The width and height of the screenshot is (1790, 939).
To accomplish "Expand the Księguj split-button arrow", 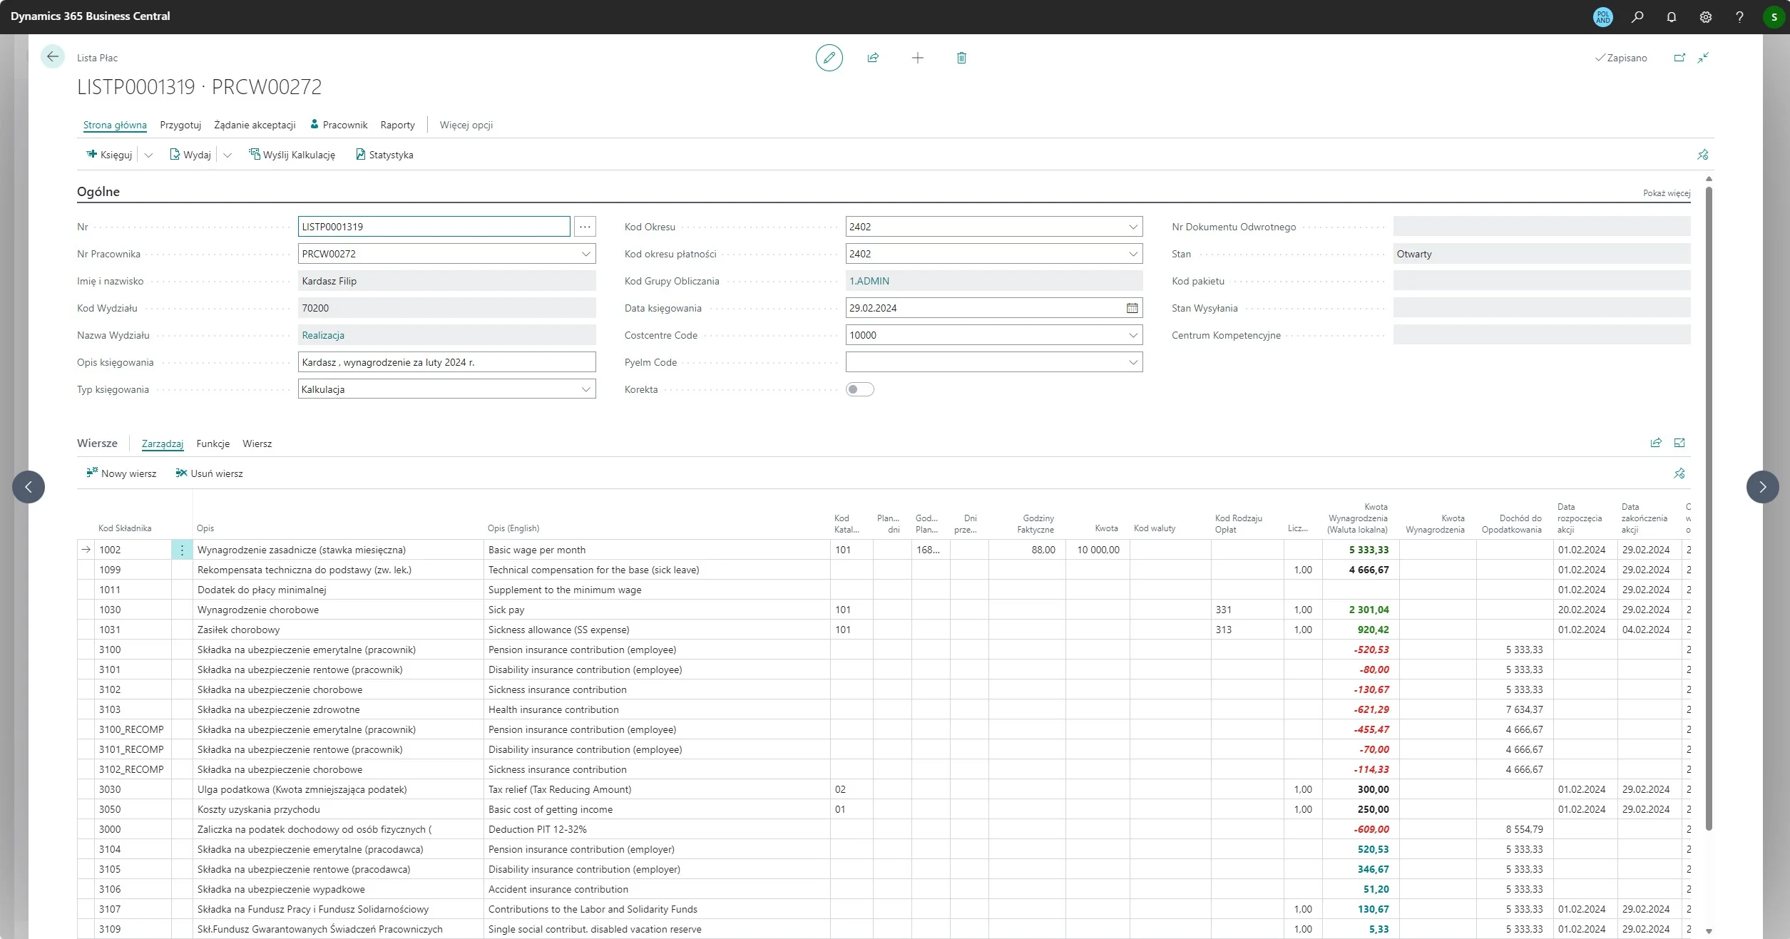I will 148,155.
